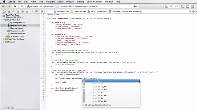Open the Find navigator tab

click(14, 12)
